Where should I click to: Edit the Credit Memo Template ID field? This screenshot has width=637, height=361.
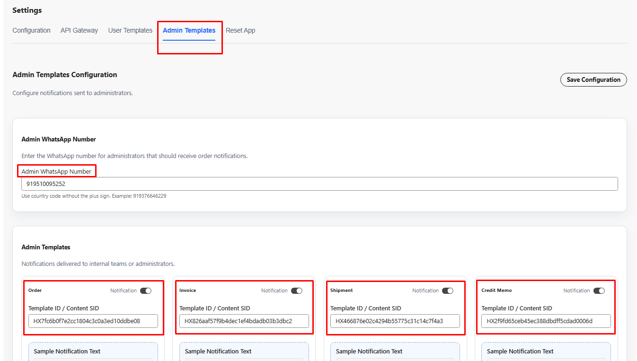tap(546, 321)
